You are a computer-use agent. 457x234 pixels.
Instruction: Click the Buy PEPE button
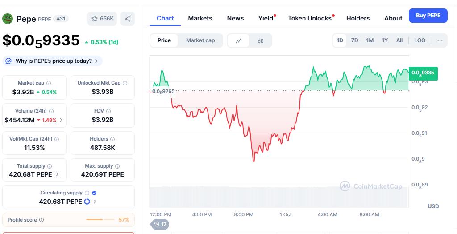tap(428, 16)
